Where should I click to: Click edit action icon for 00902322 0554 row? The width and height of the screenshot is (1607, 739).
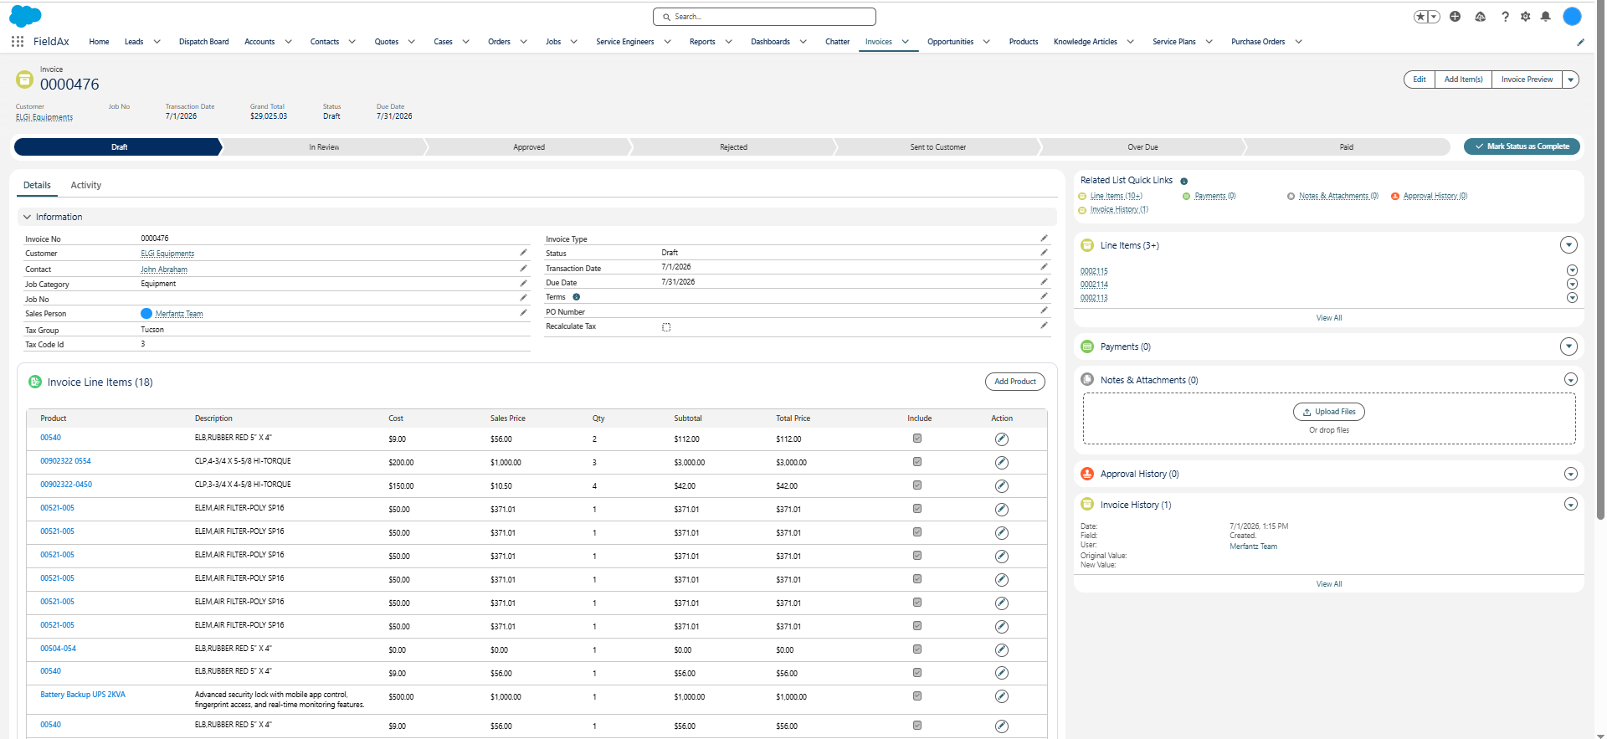(1002, 463)
